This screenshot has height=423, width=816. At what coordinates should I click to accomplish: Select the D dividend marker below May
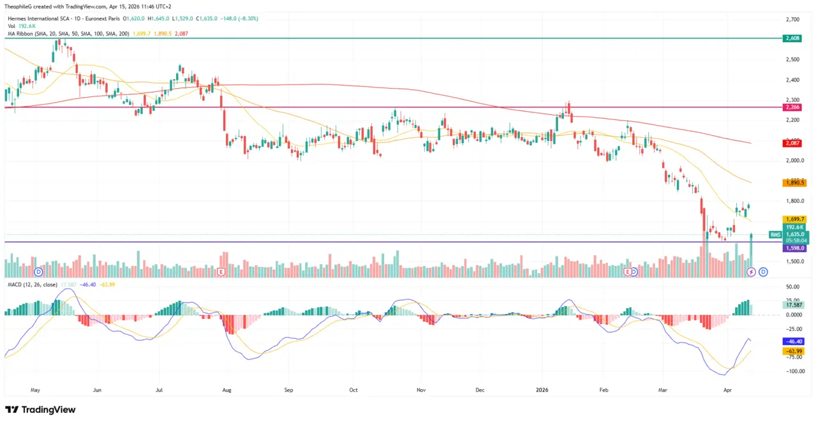(x=38, y=272)
